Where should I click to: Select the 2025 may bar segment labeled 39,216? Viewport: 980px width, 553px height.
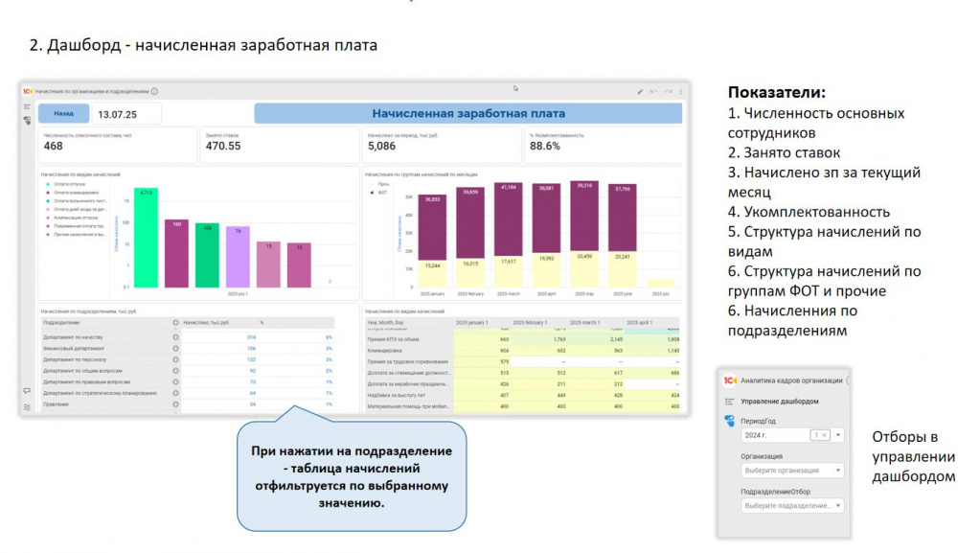[584, 217]
